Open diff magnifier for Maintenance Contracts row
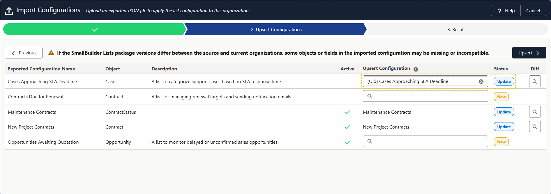Screen dimensions: 551x194 (535, 112)
